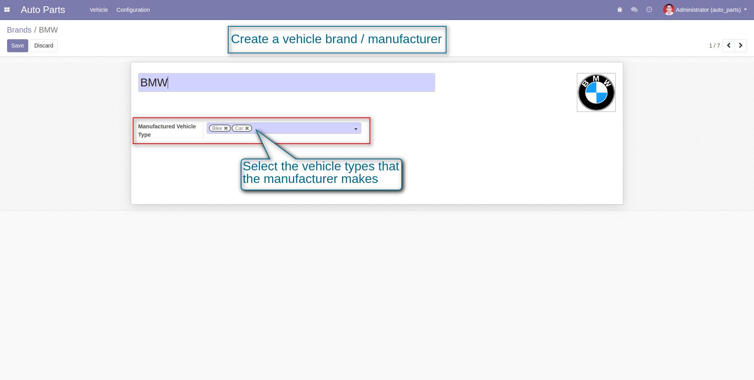This screenshot has width=754, height=380.
Task: Remove the Car tag
Action: [247, 128]
